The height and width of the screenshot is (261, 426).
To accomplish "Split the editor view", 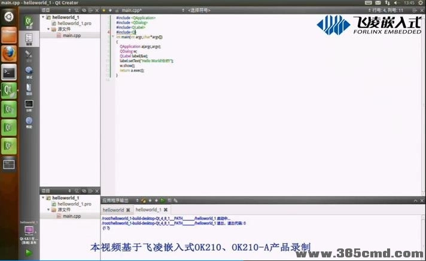I will pyautogui.click(x=415, y=10).
